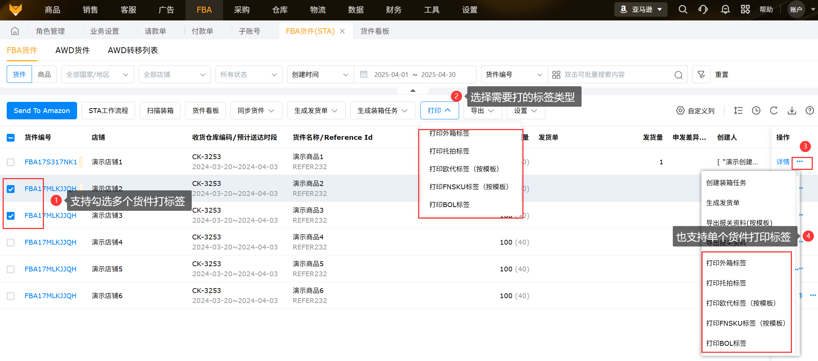Click the home icon in tab bar

(15, 31)
